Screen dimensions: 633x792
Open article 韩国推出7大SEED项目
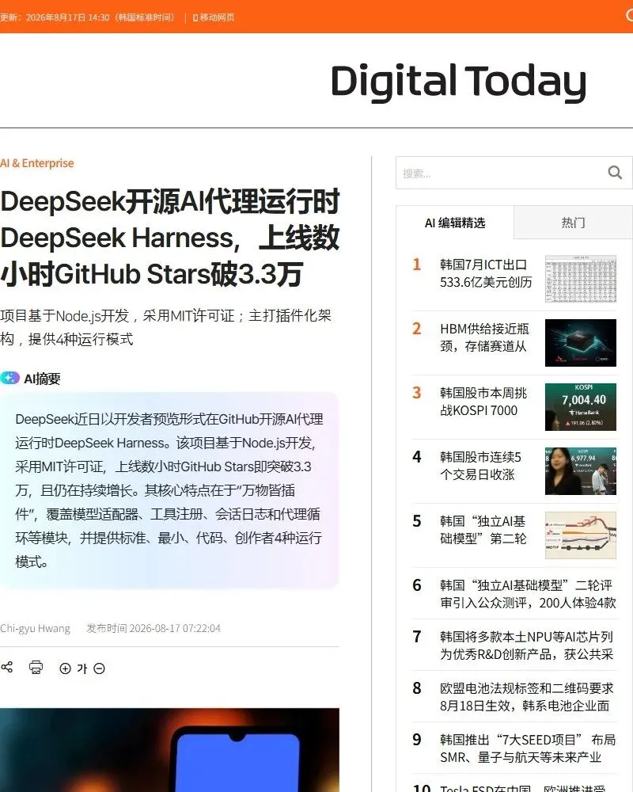point(528,748)
